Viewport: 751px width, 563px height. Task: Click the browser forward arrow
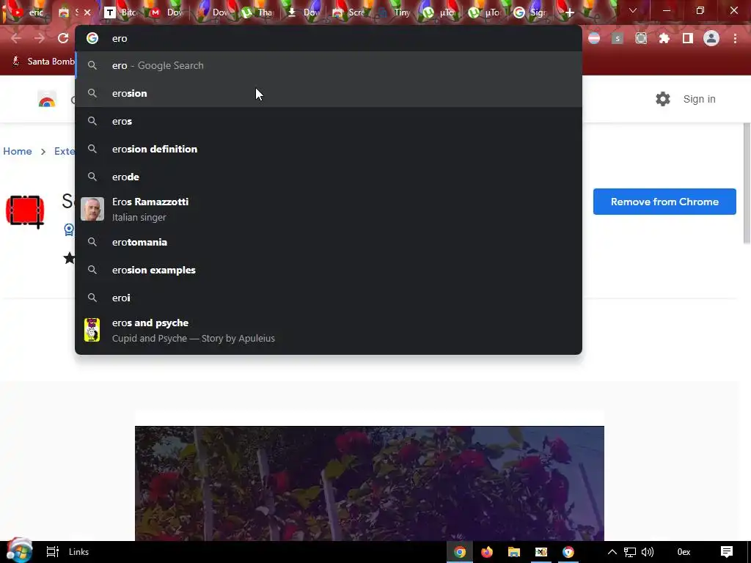pyautogui.click(x=40, y=38)
